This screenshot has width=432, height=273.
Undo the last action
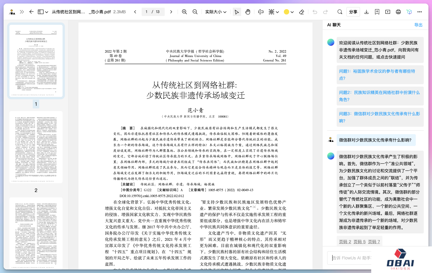point(315,12)
